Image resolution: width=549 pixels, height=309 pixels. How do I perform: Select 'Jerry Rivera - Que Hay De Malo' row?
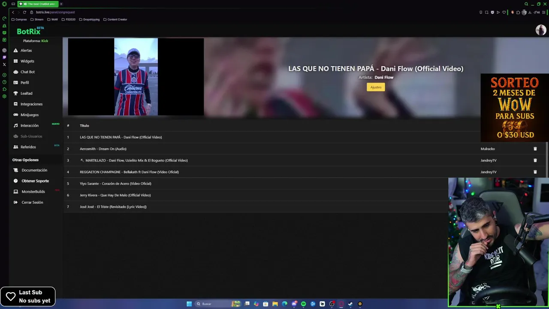(256, 195)
